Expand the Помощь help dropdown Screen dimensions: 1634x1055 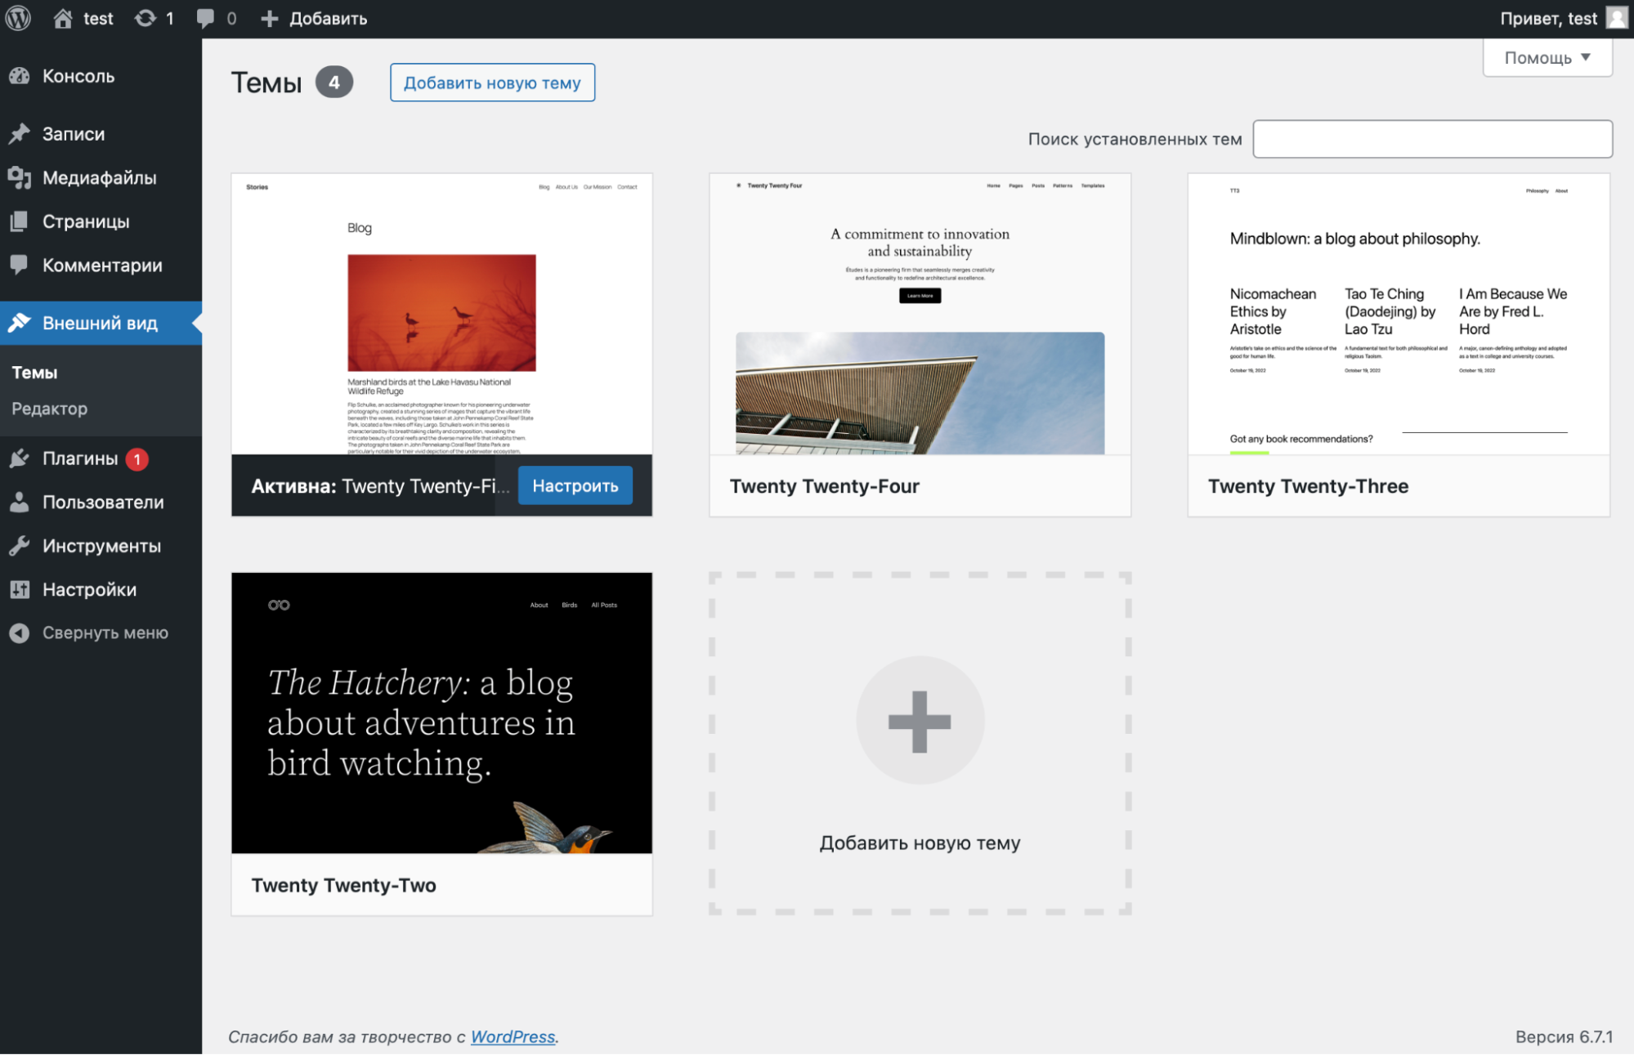(1547, 58)
